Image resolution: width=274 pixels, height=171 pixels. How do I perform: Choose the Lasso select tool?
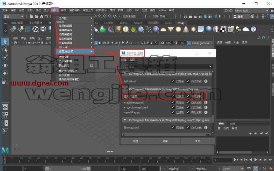click(x=5, y=50)
